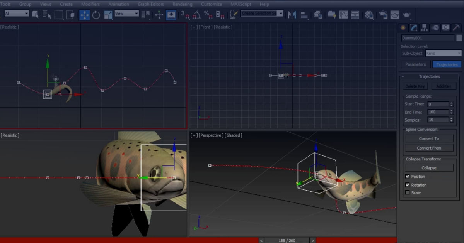The width and height of the screenshot is (464, 243).
Task: Switch to the Parameters tab in Motion panel
Action: tap(415, 64)
